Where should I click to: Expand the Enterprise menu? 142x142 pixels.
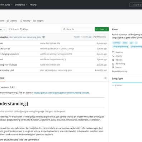tap(21, 5)
